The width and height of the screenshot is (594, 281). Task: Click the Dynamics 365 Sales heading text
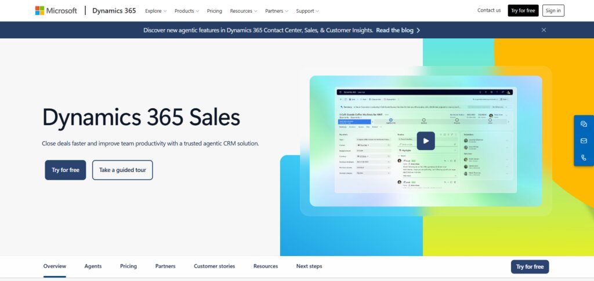point(141,117)
